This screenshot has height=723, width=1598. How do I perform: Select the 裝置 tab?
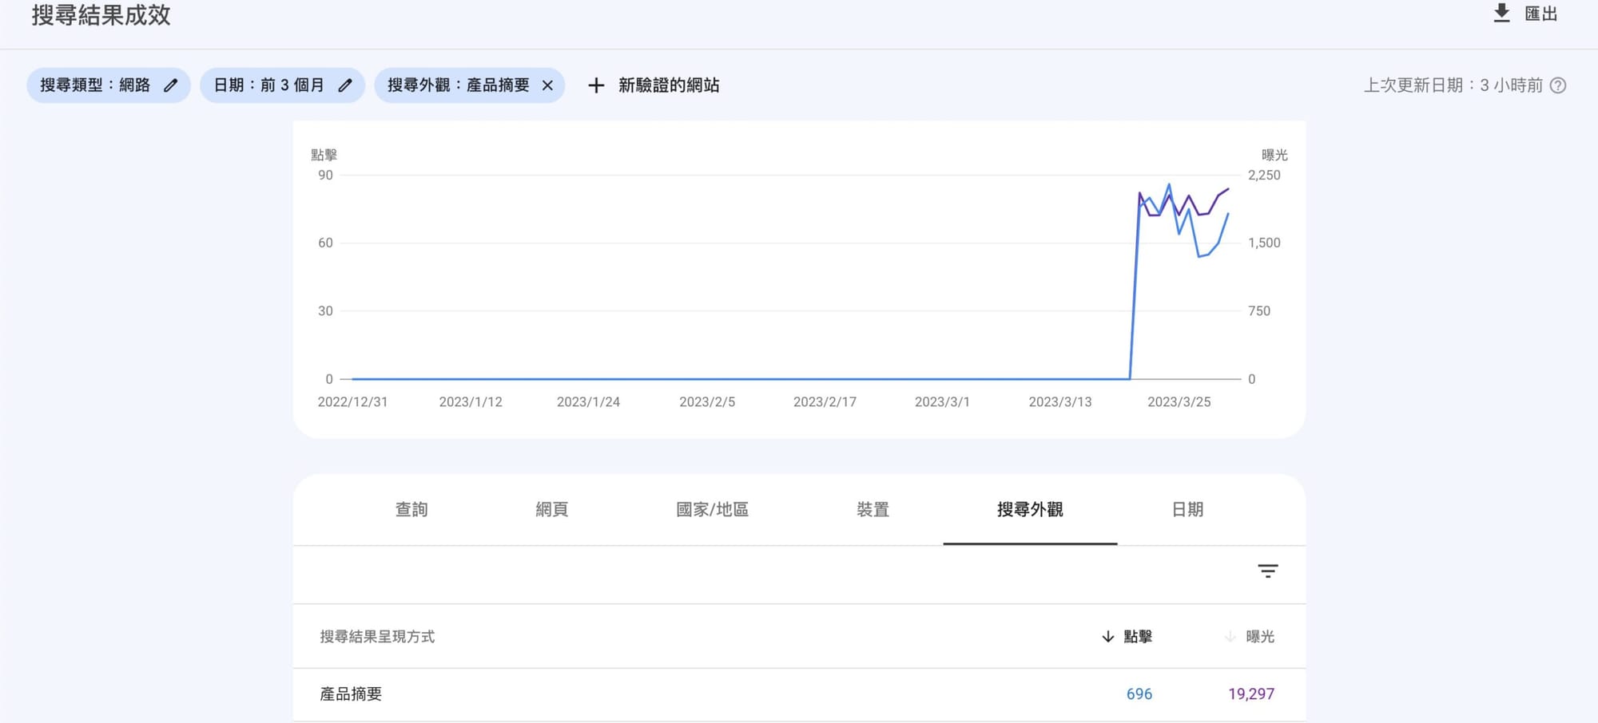point(873,509)
